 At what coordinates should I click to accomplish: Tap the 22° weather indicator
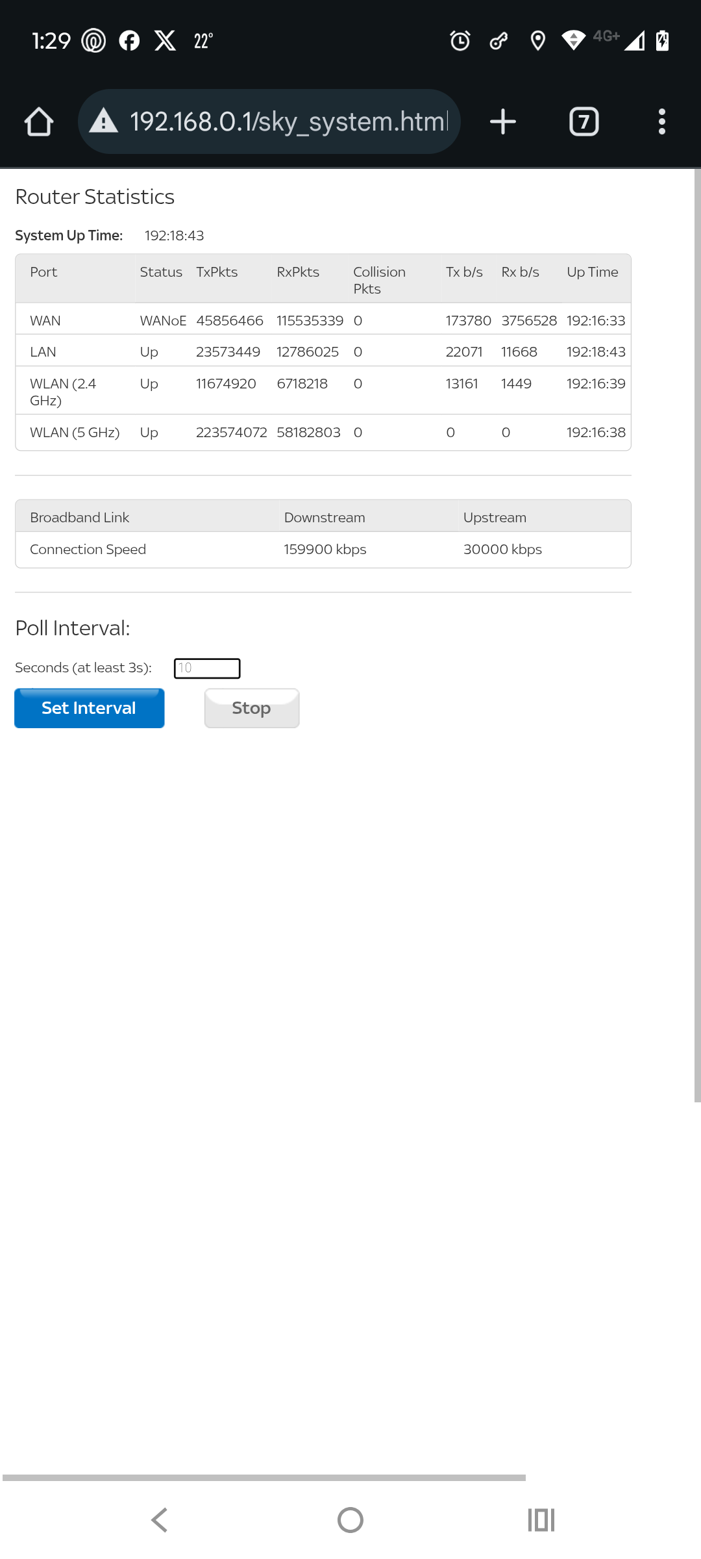pos(203,41)
